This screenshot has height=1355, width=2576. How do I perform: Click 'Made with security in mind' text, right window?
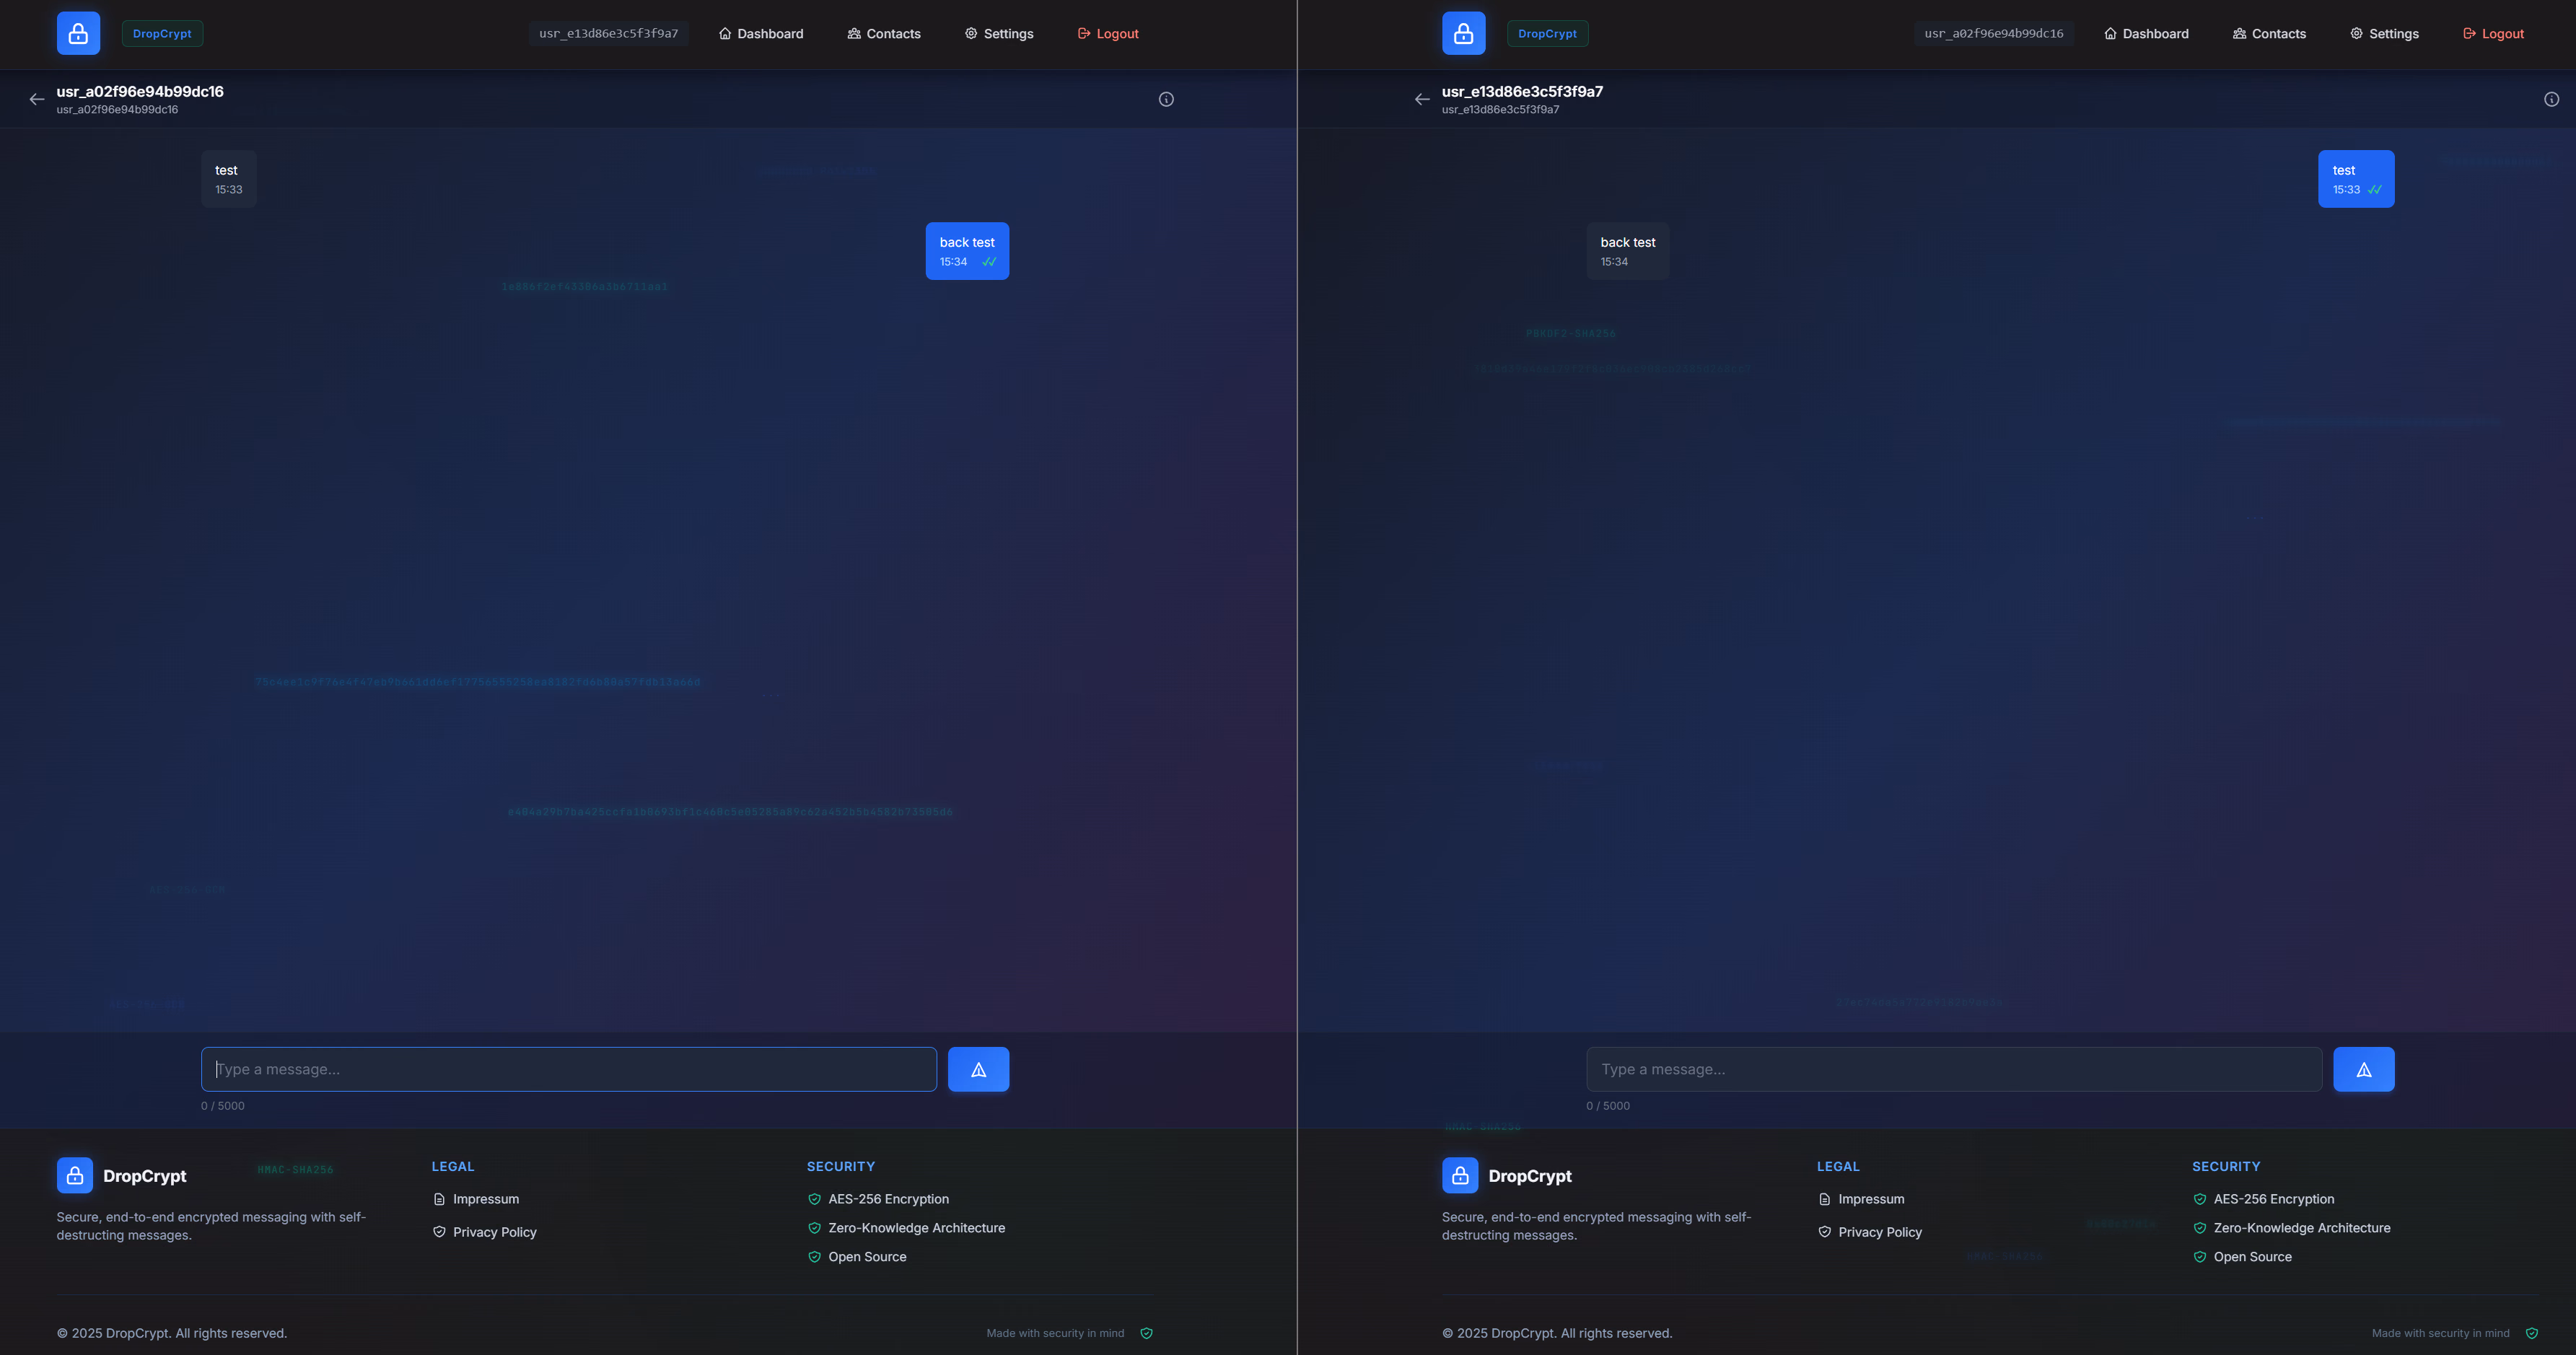[2440, 1333]
